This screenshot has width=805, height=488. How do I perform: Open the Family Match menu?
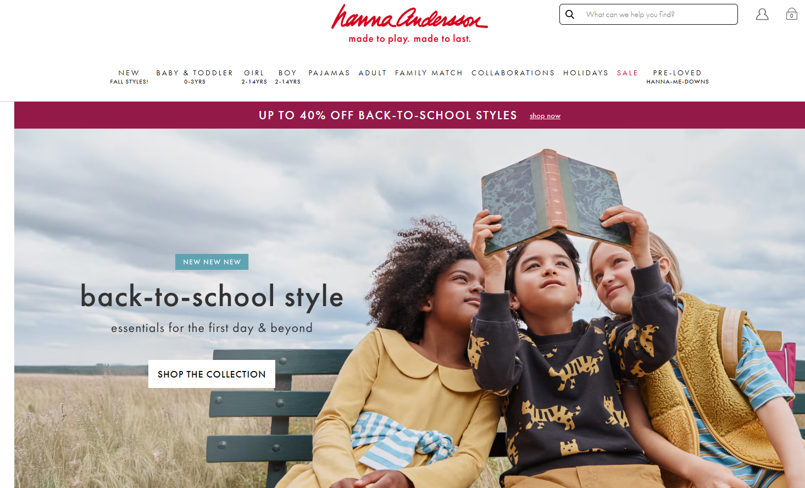point(429,73)
